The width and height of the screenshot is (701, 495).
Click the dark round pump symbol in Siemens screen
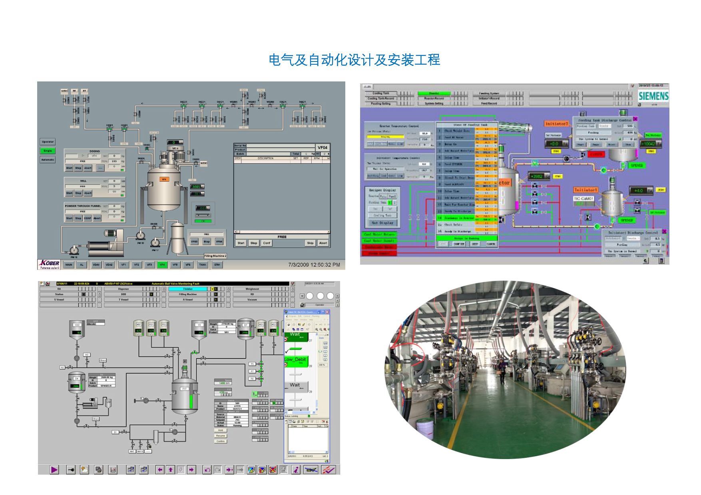(566, 159)
